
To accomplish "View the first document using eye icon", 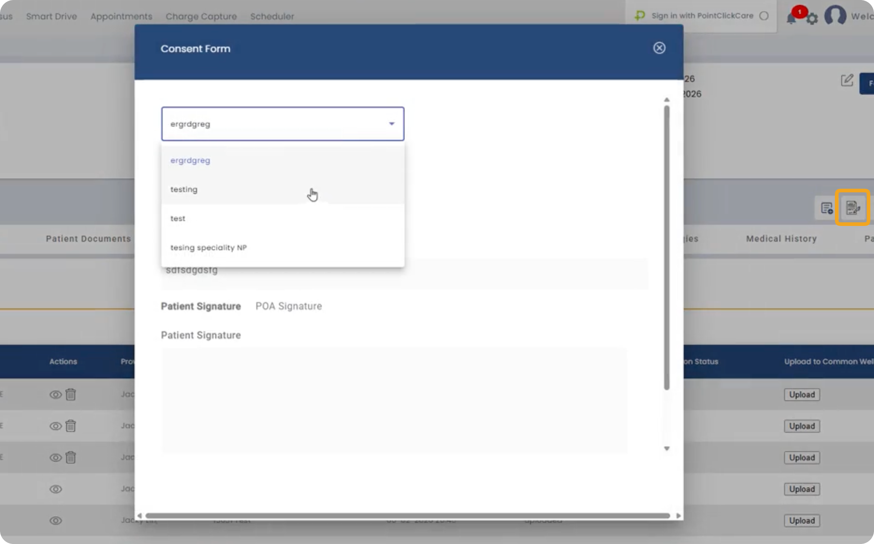I will [x=55, y=395].
